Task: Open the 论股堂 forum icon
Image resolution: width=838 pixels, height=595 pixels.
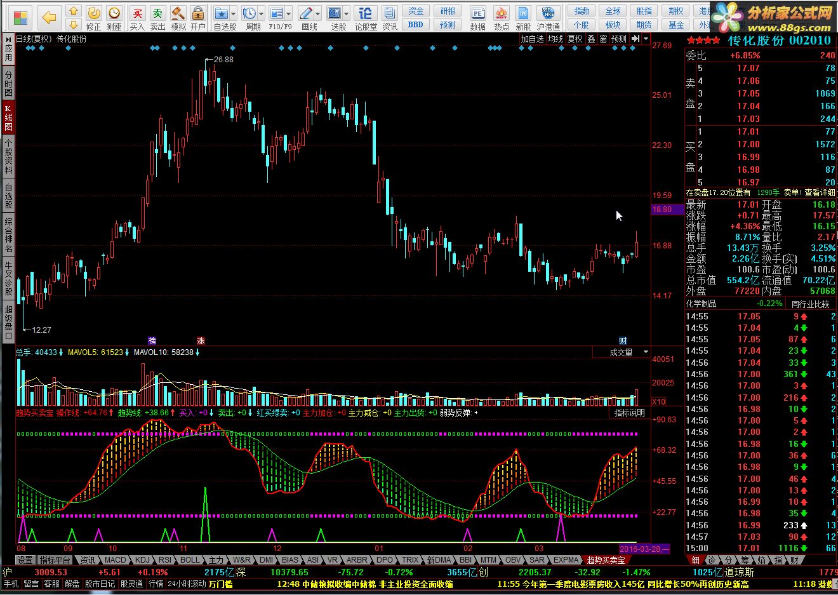Action: 365,13
